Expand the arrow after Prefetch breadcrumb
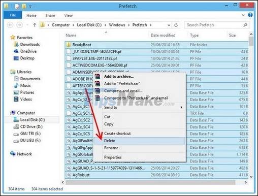 [x=151, y=25]
